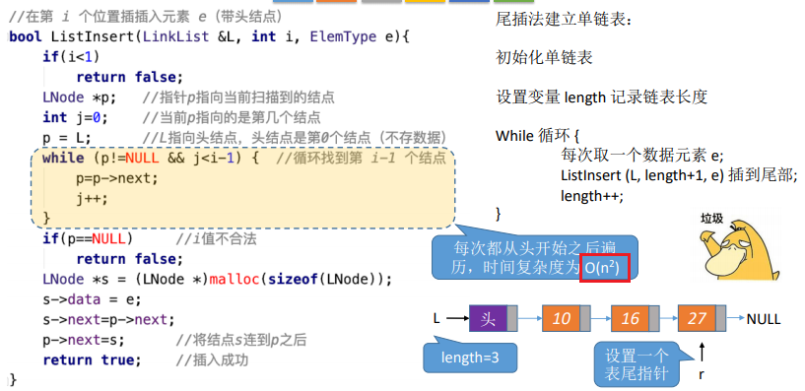Click the 每次都从头开始之后遍历 callout
This screenshot has height=391, width=805.
click(534, 257)
